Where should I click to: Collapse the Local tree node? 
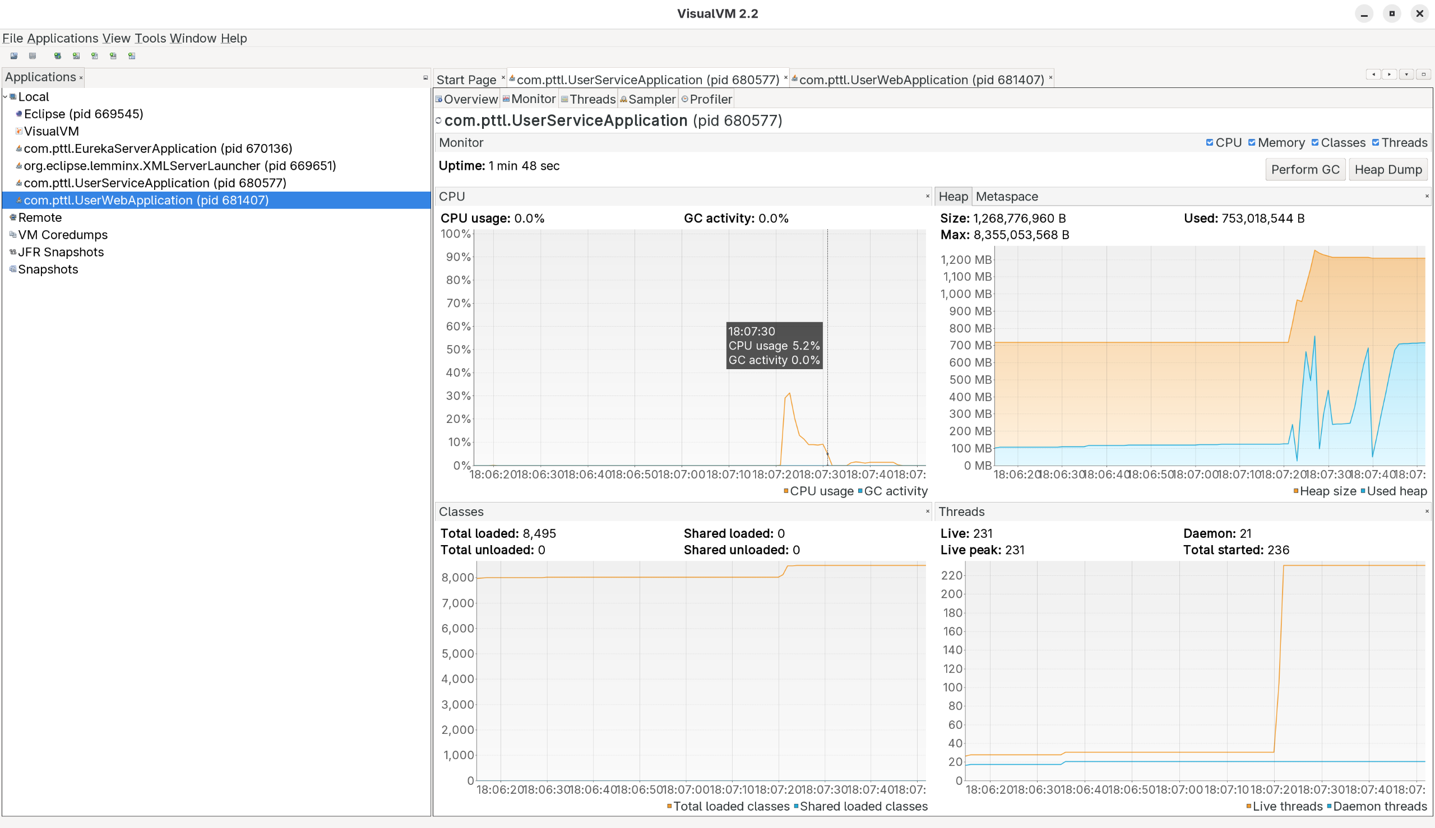tap(5, 97)
